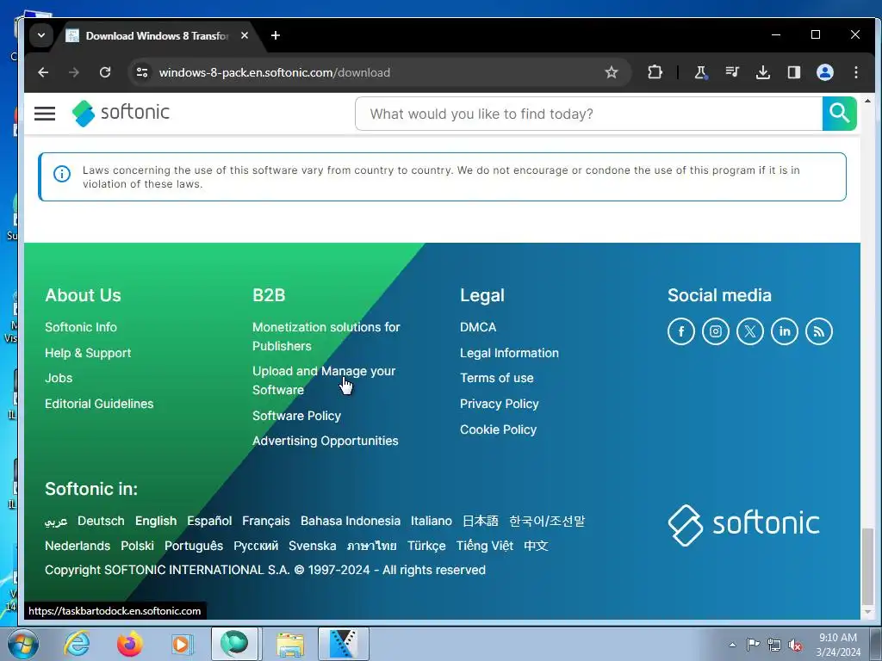Open Windows Explorer folder in taskbar
Image resolution: width=882 pixels, height=661 pixels.
[x=290, y=644]
